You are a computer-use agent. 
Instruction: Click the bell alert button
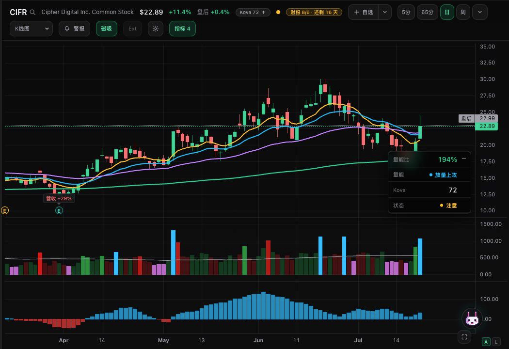[x=74, y=29]
